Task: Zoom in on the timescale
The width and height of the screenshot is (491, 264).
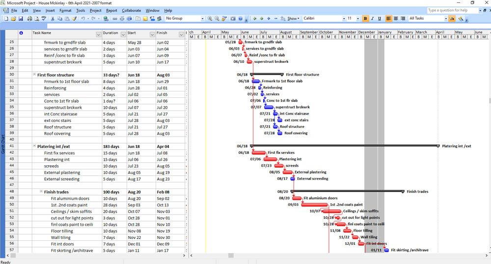Action: point(210,19)
